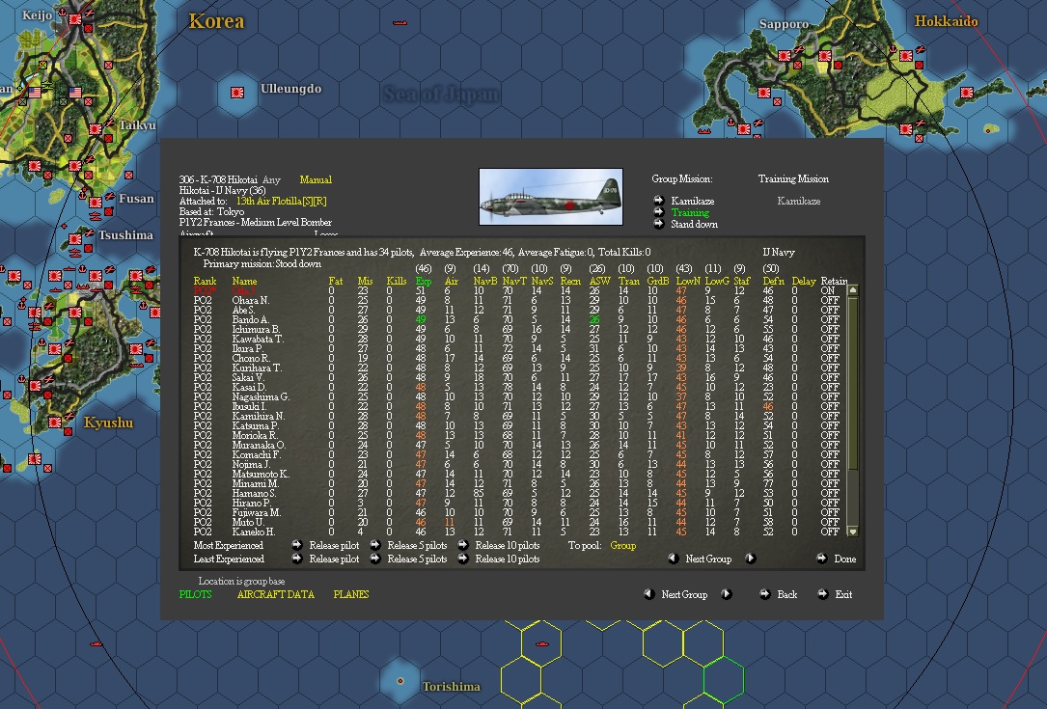1047x709 pixels.
Task: Open the PILOTS tab
Action: [195, 594]
